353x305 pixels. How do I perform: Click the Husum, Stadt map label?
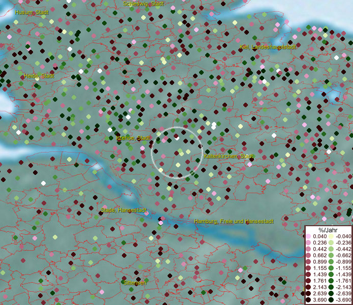pos(31,12)
